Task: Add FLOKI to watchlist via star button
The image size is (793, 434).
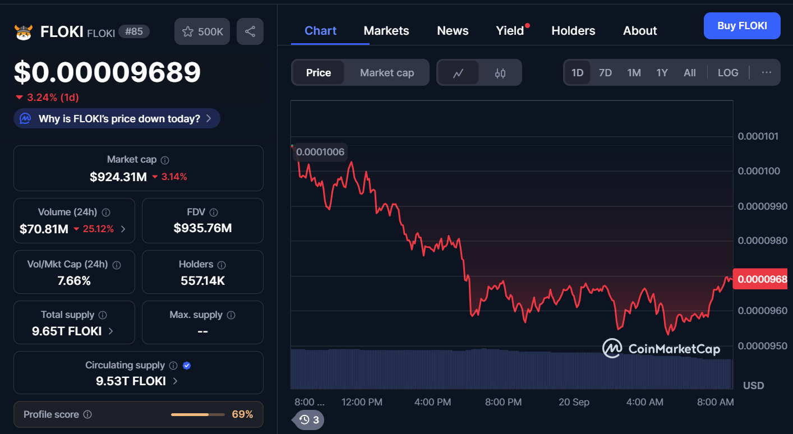Action: [202, 31]
